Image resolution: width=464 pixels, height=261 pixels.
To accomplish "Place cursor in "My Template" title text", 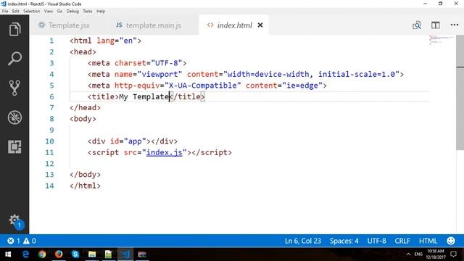I will [144, 96].
